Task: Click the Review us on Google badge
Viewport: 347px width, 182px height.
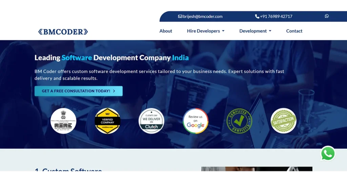Action: 195,121
